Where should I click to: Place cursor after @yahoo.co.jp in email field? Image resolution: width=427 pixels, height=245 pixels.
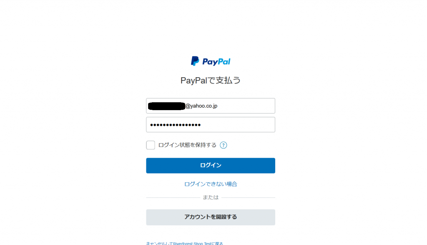tap(218, 106)
